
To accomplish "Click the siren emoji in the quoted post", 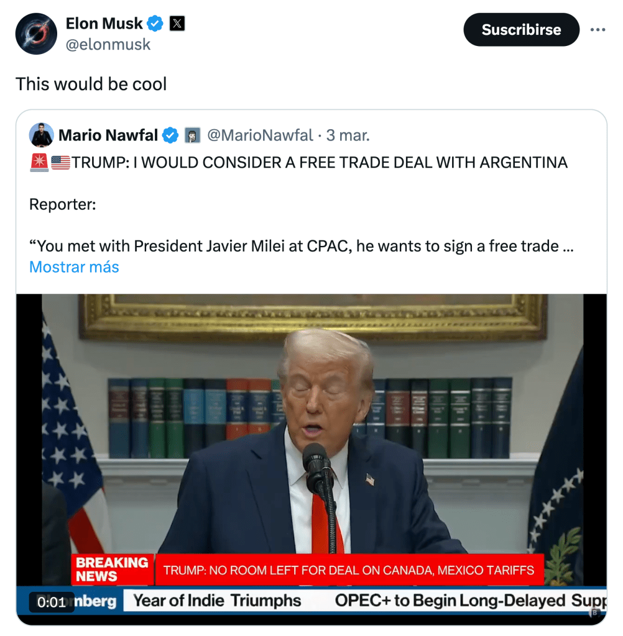I will coord(39,163).
